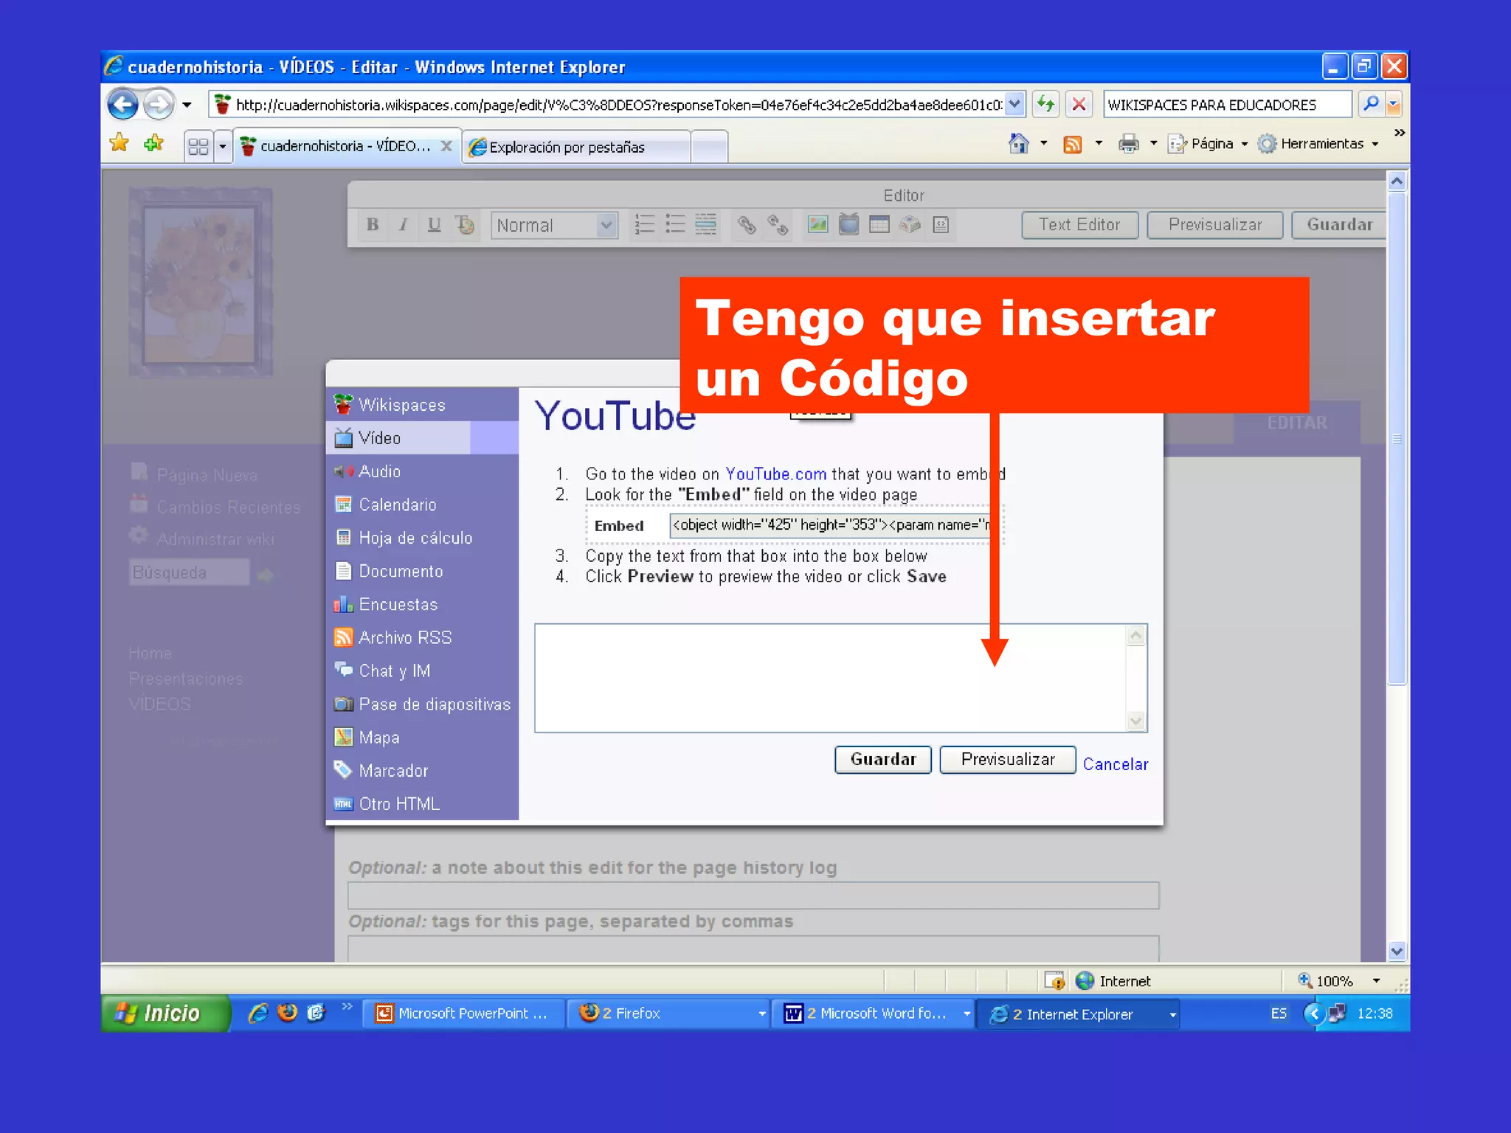Click the bulleted list icon
Viewport: 1511px width, 1133px height.
coord(675,224)
